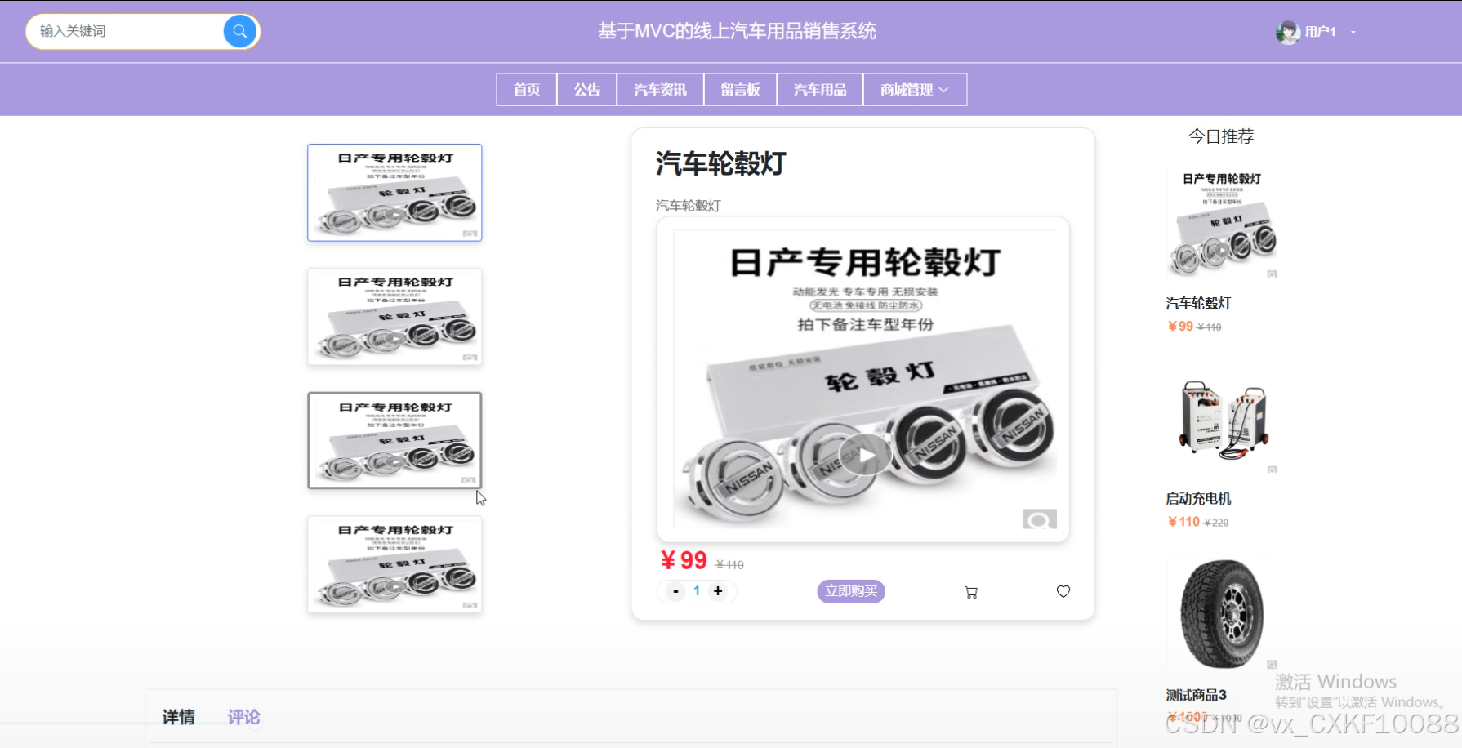This screenshot has width=1462, height=748.
Task: Click the 测试商品3 product title
Action: (1196, 695)
